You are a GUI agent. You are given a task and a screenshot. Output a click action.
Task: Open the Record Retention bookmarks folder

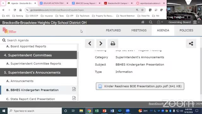126,16
